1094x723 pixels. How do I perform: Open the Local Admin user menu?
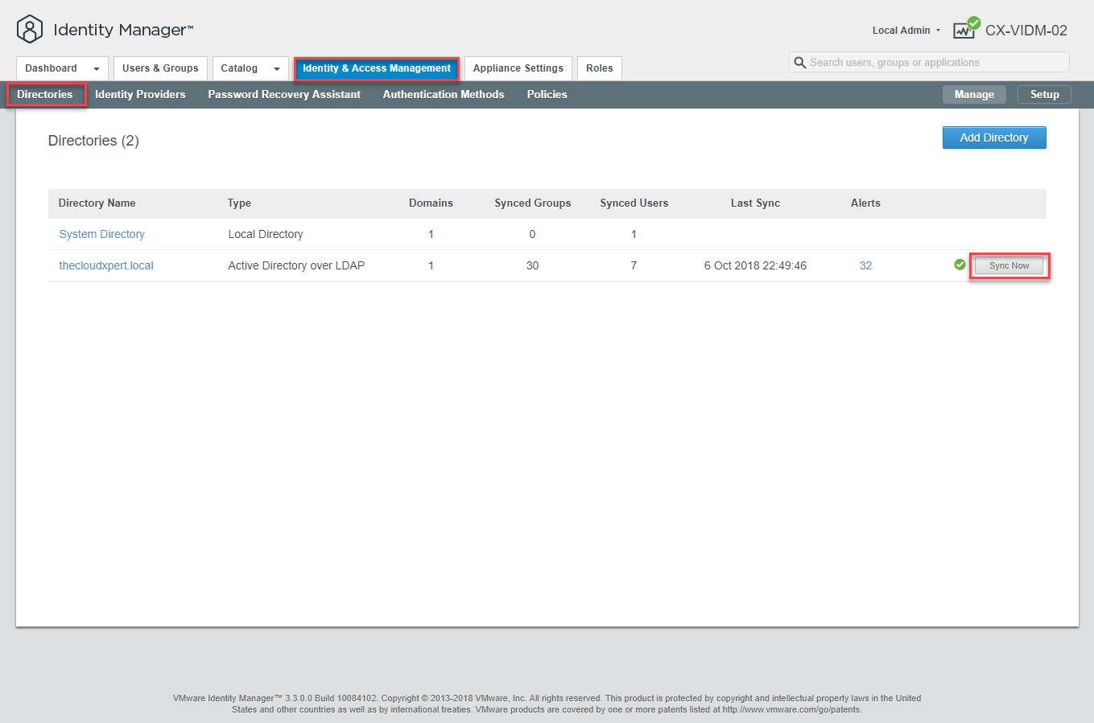906,31
